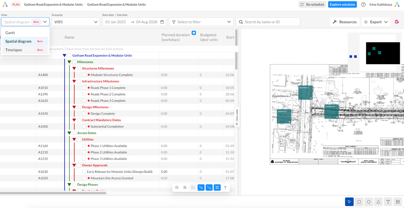The height and width of the screenshot is (208, 404).
Task: Check the Gotham Road Expansion project checkbox
Action: point(69,56)
